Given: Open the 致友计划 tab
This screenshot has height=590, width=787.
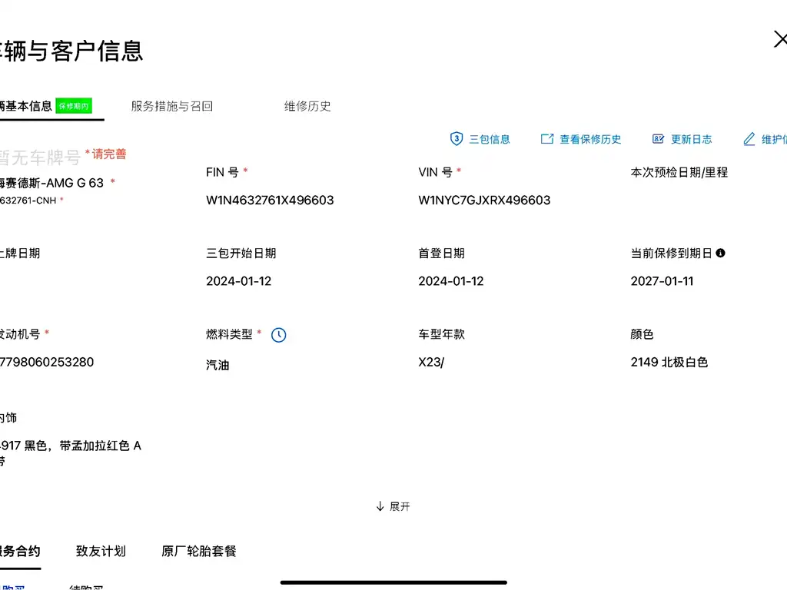Looking at the screenshot, I should click(101, 551).
